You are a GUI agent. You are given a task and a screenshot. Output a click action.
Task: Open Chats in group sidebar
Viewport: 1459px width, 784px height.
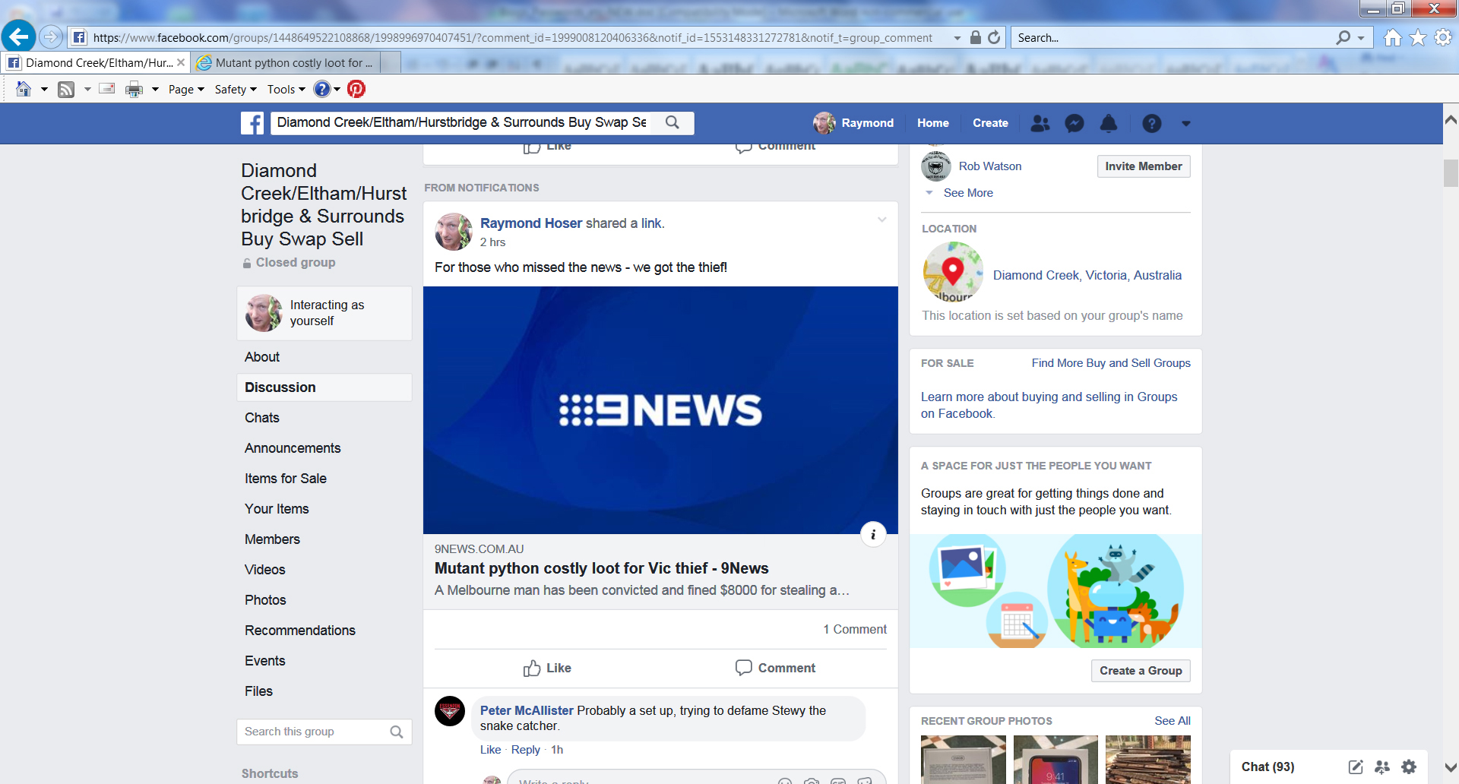(262, 418)
